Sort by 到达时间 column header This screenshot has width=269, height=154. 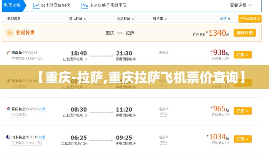(x=125, y=19)
